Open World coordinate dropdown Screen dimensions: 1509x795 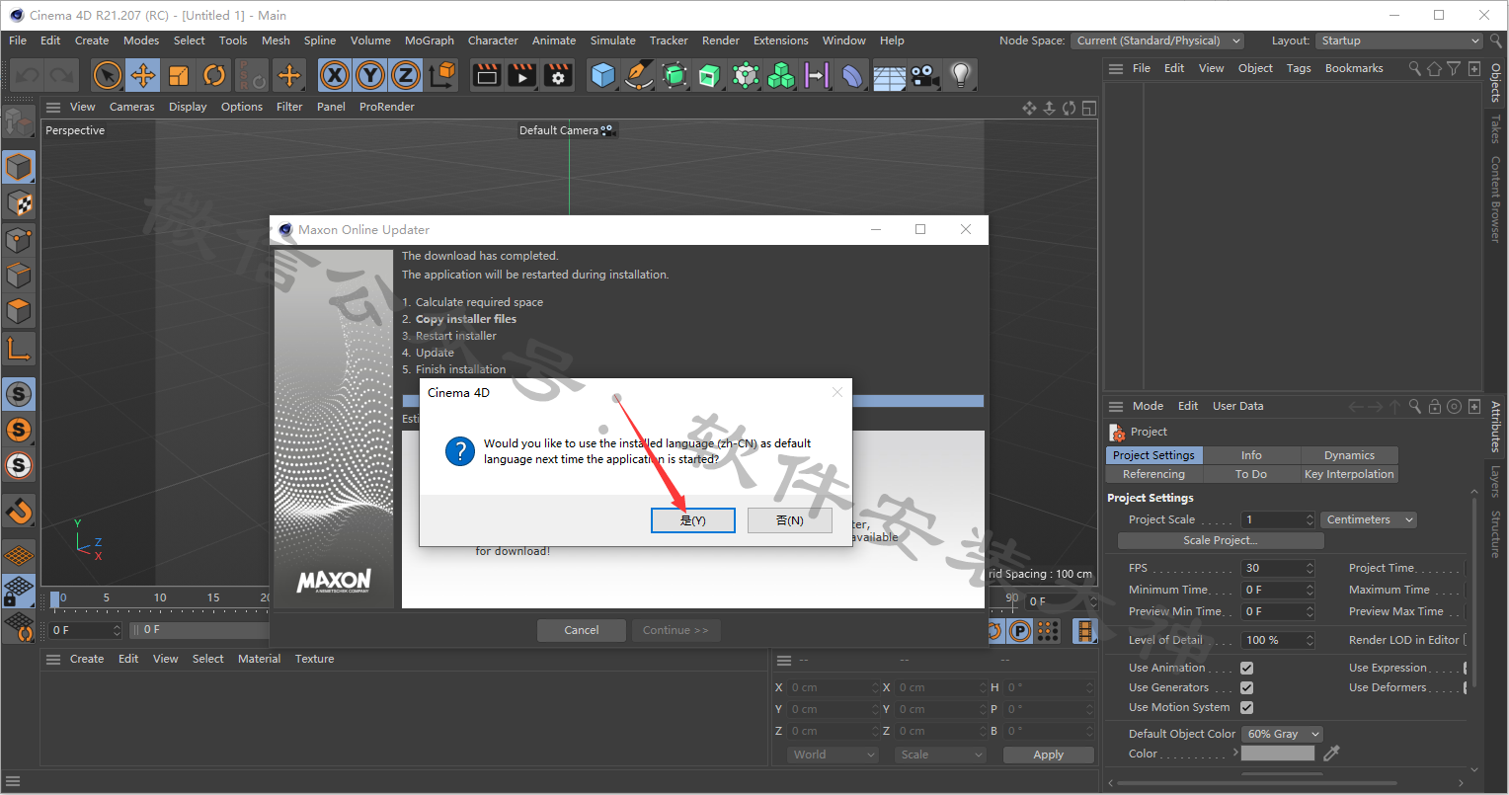point(832,755)
